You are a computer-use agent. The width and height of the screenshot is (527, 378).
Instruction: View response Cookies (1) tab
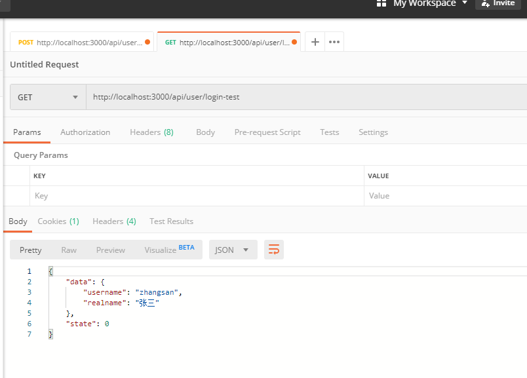pyautogui.click(x=58, y=221)
